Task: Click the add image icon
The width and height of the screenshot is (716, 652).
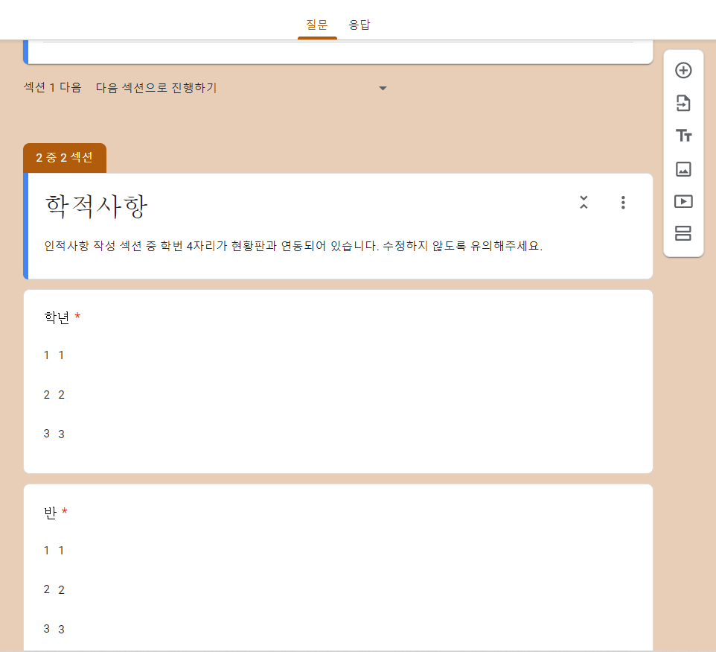Action: click(x=683, y=169)
